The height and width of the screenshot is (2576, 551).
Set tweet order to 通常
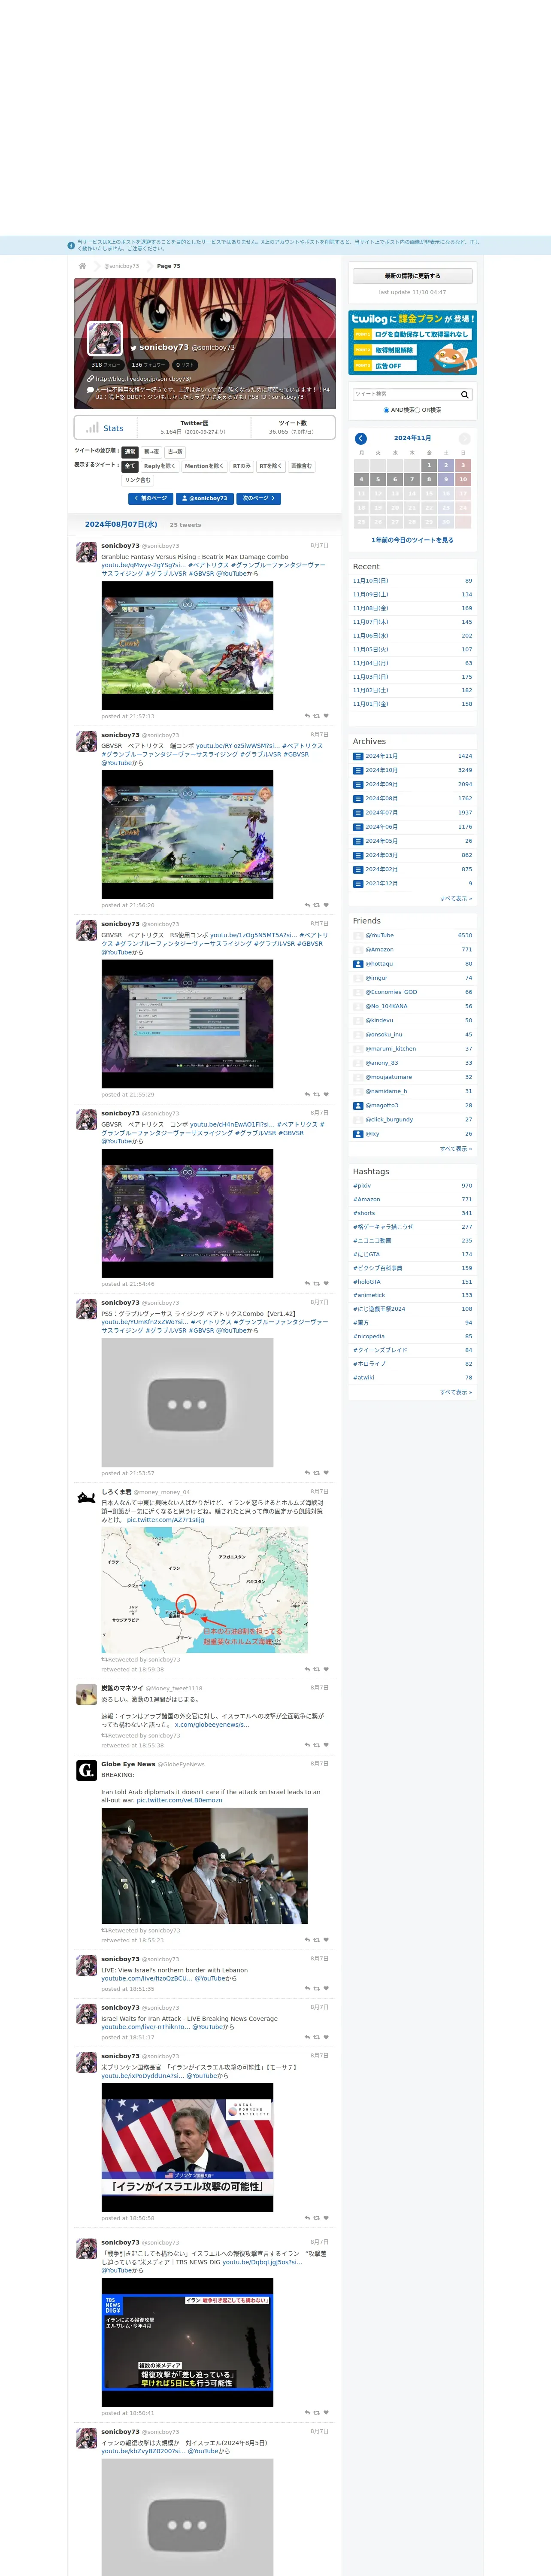tap(130, 452)
